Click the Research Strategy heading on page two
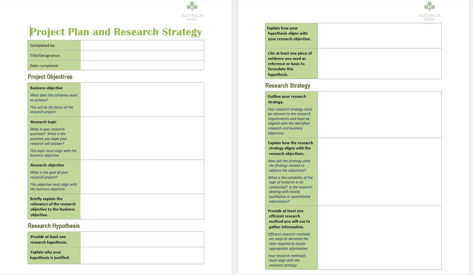 coord(287,85)
